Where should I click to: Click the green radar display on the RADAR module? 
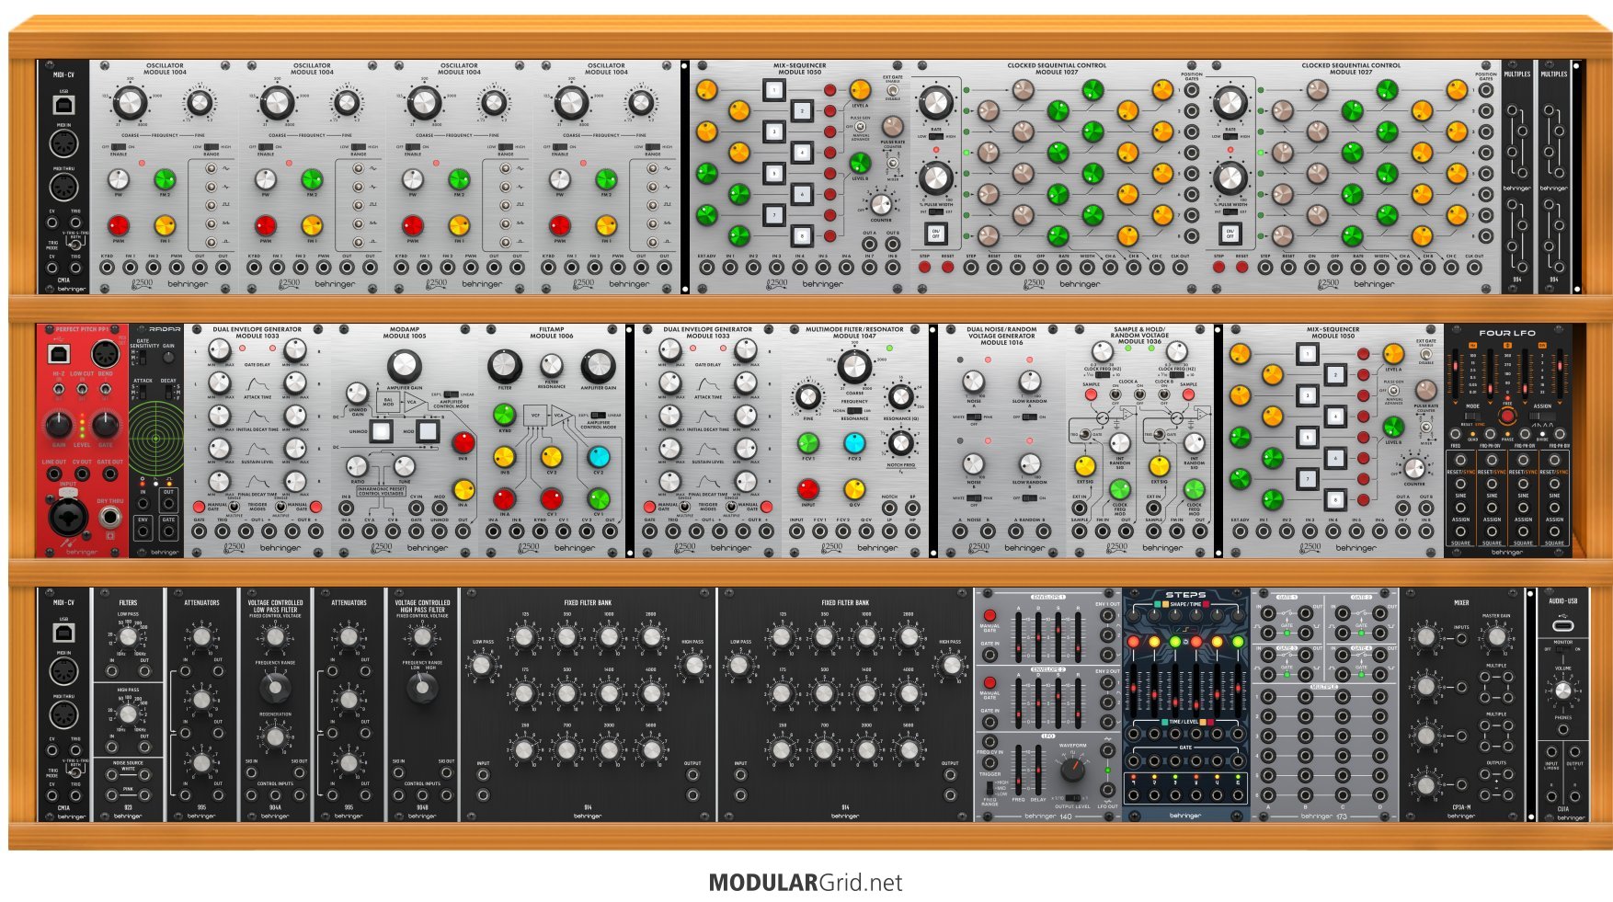pyautogui.click(x=156, y=438)
